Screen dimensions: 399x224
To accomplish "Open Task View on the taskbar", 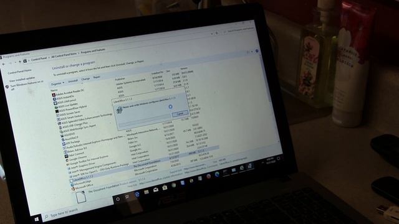I will 127,197.
